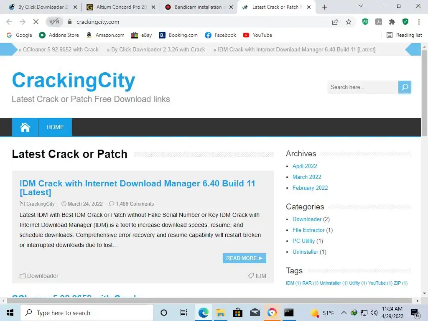Open the Booking.com bookmark
Image resolution: width=428 pixels, height=321 pixels.
pyautogui.click(x=178, y=35)
